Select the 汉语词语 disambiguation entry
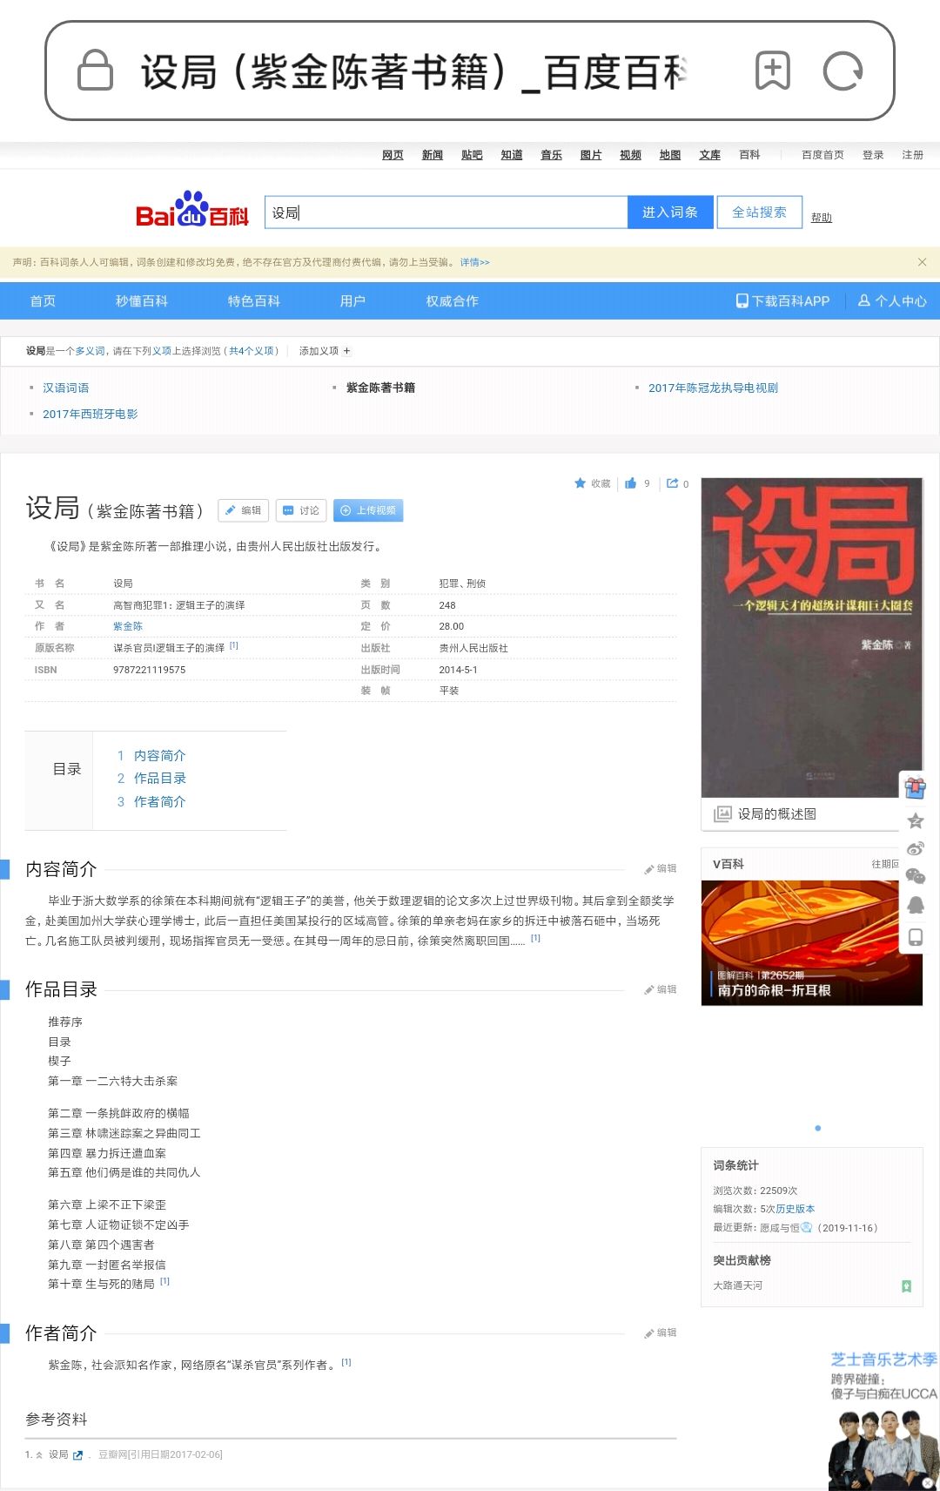940x1491 pixels. (x=66, y=388)
